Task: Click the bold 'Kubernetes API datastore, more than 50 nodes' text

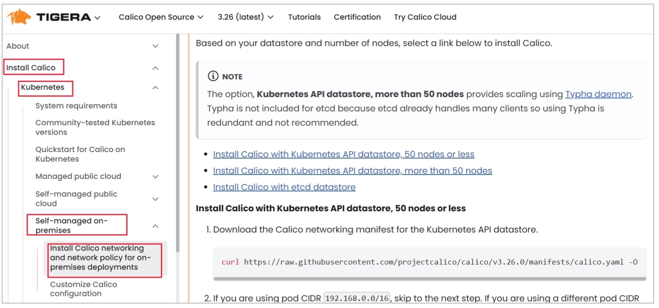Action: [360, 94]
